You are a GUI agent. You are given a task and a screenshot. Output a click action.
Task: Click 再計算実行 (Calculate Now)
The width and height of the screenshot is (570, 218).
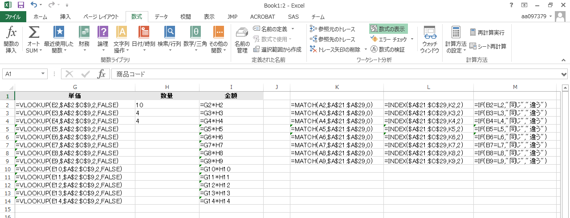pyautogui.click(x=487, y=32)
